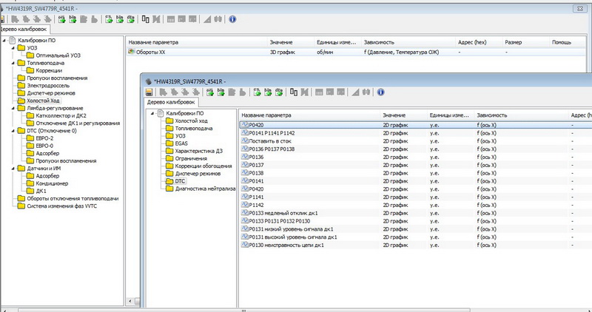Open the EGAS folder in front tree
This screenshot has width=592, height=312.
coord(181,143)
